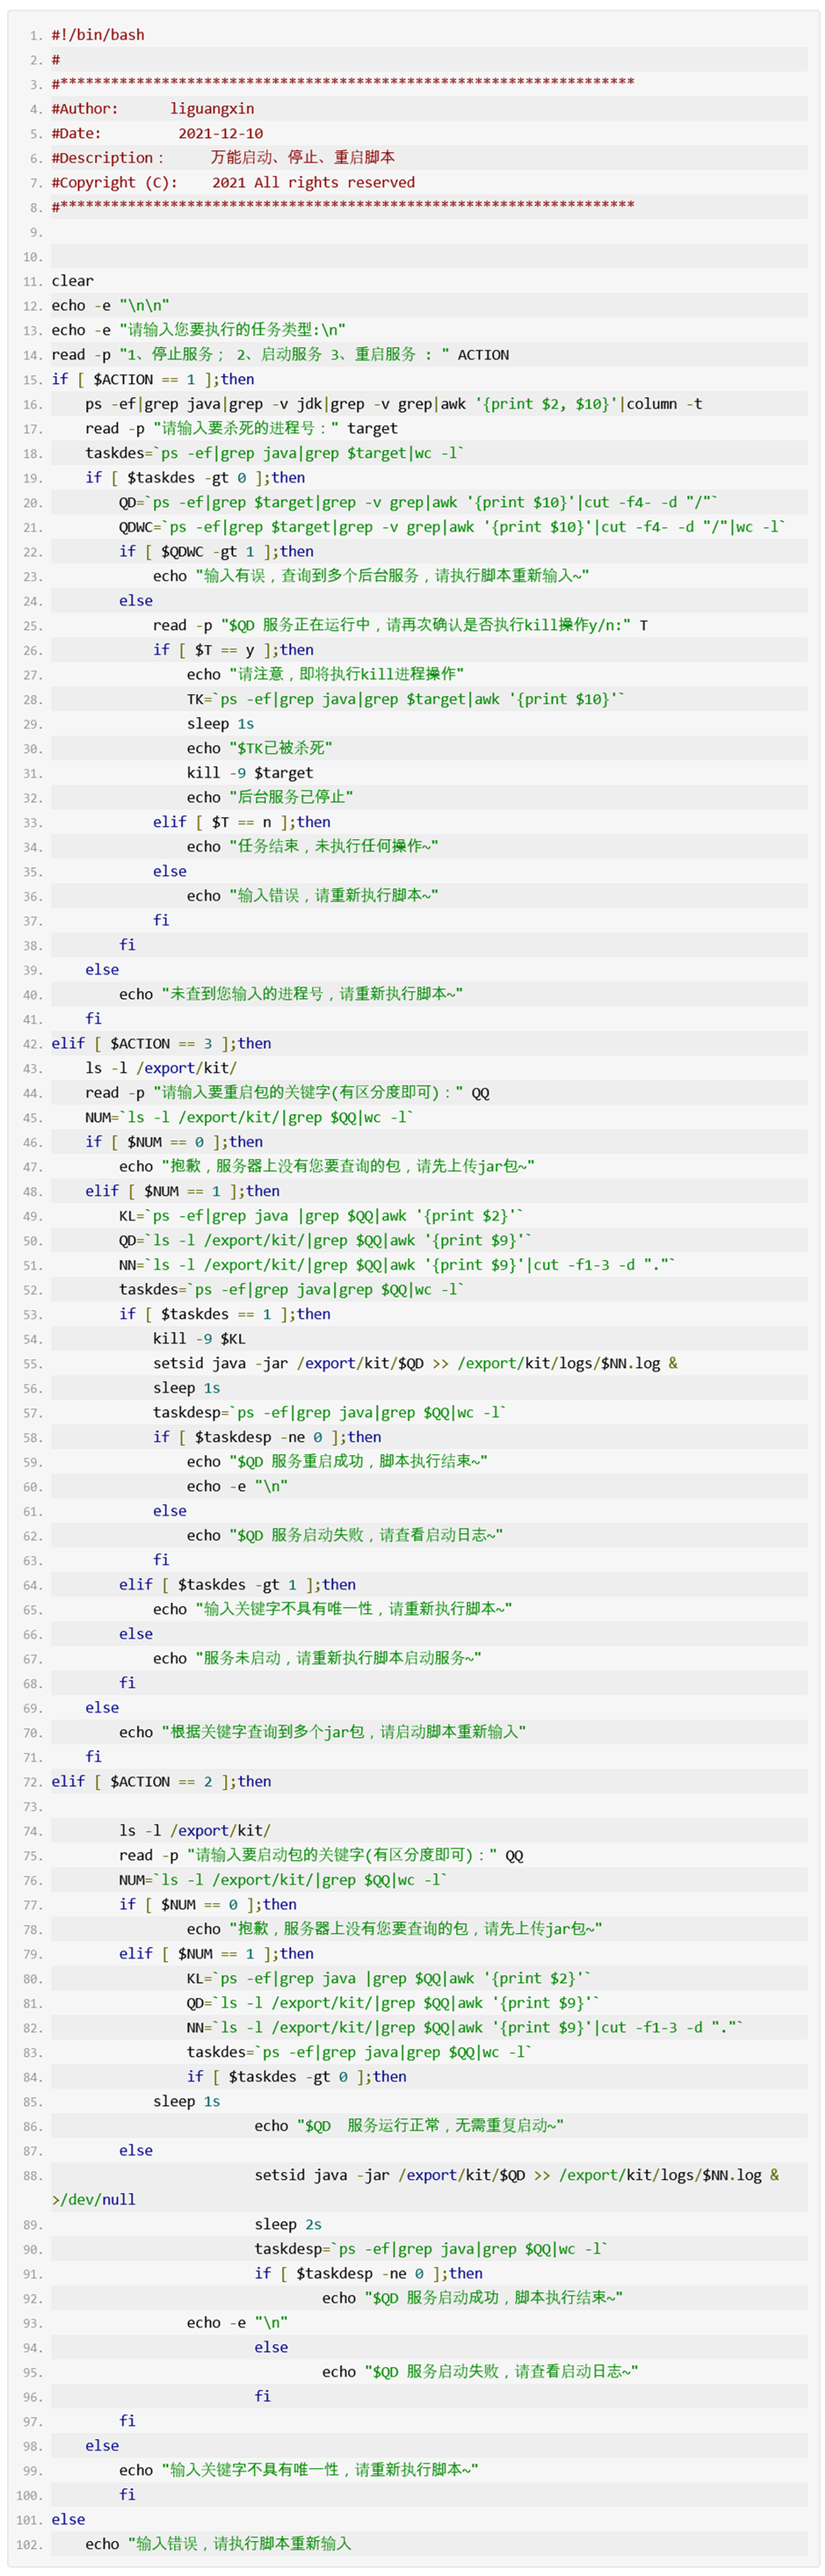
Task: Click the 'echo -e "\n"' on line 93
Action: pyautogui.click(x=237, y=2323)
